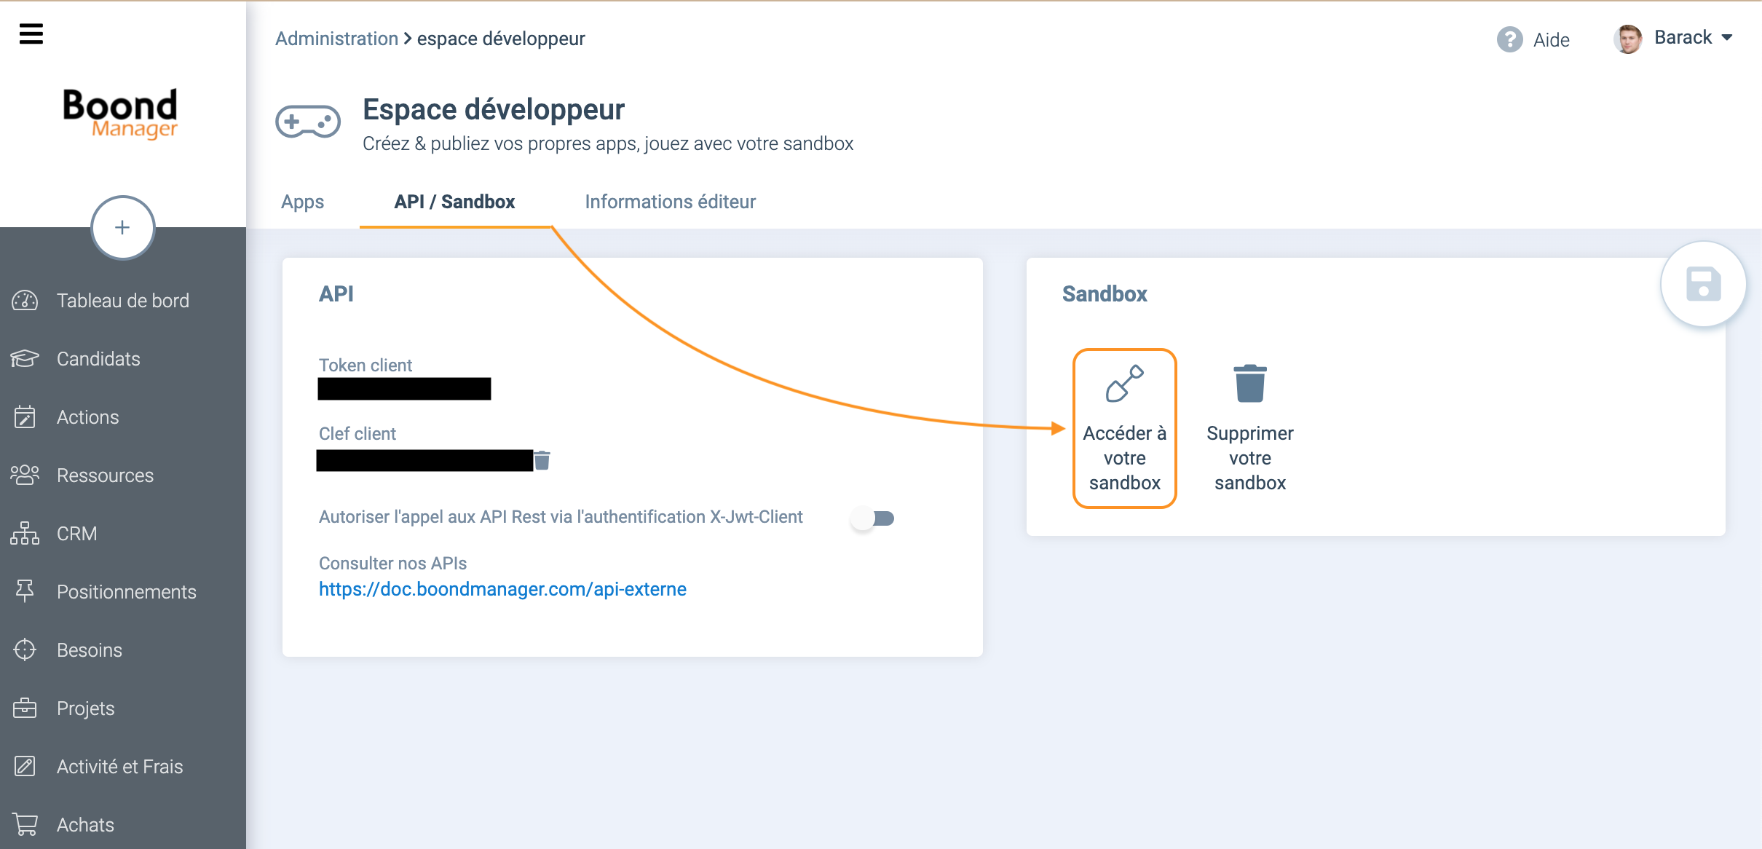This screenshot has height=849, width=1762.
Task: Open the Informations éditeur tab
Action: tap(671, 202)
